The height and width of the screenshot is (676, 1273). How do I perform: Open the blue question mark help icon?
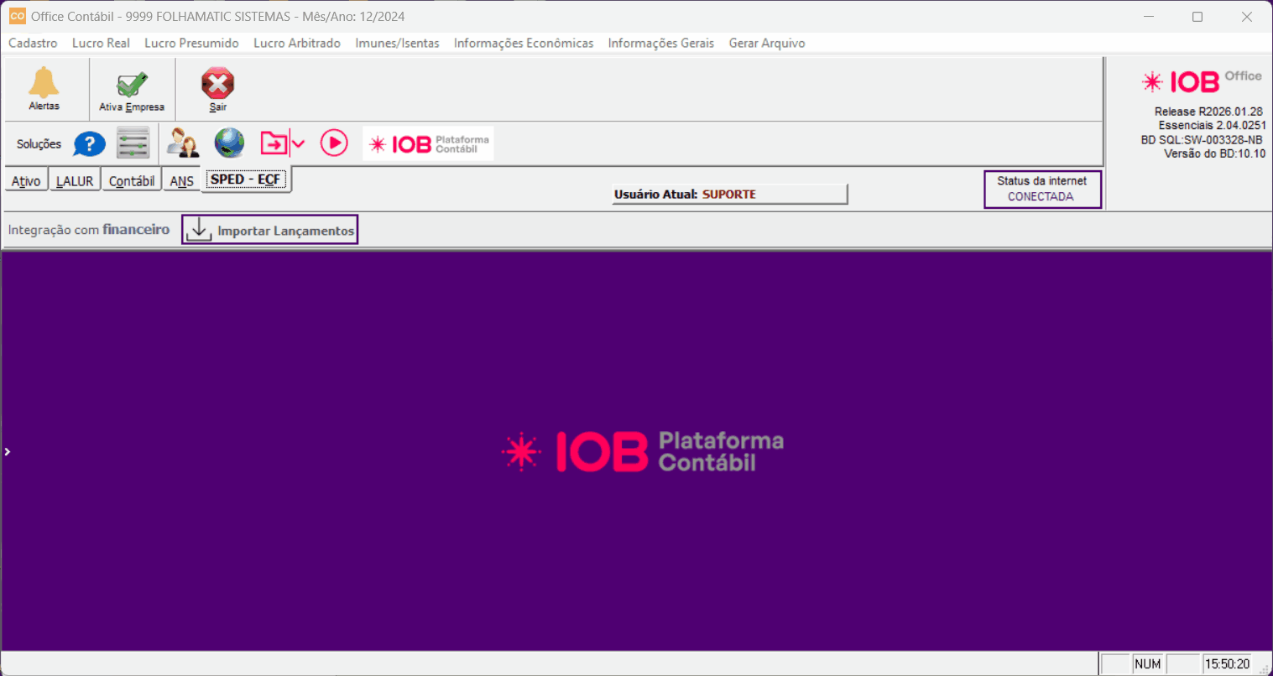coord(89,144)
